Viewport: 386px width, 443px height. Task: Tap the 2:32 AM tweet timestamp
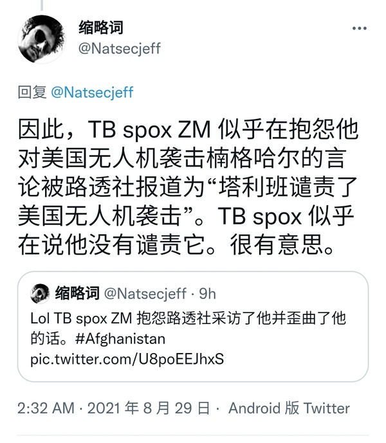point(46,408)
